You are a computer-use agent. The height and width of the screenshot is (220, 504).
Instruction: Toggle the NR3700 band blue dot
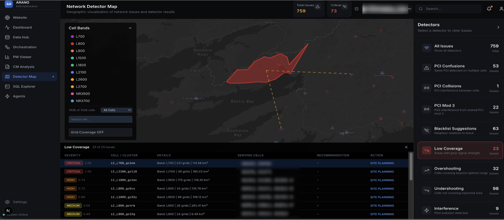72,101
